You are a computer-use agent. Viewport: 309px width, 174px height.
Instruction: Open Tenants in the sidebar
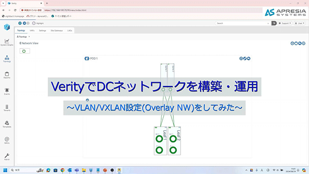pyautogui.click(x=7, y=108)
